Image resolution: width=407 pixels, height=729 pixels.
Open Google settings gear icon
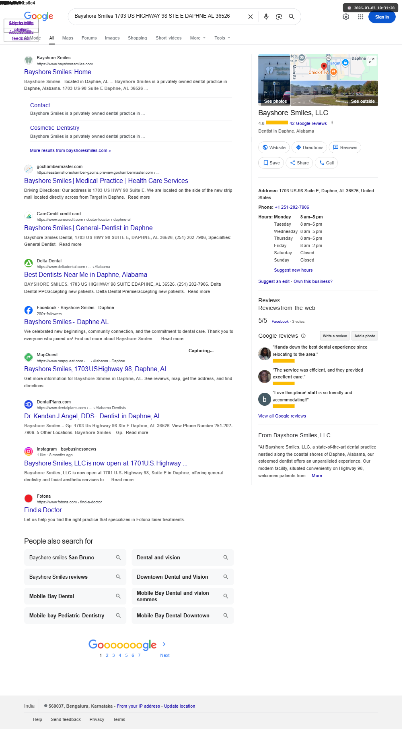(346, 17)
